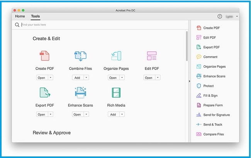
Task: Expand dropdown arrow under Organize Pages
Action: [x=122, y=78]
